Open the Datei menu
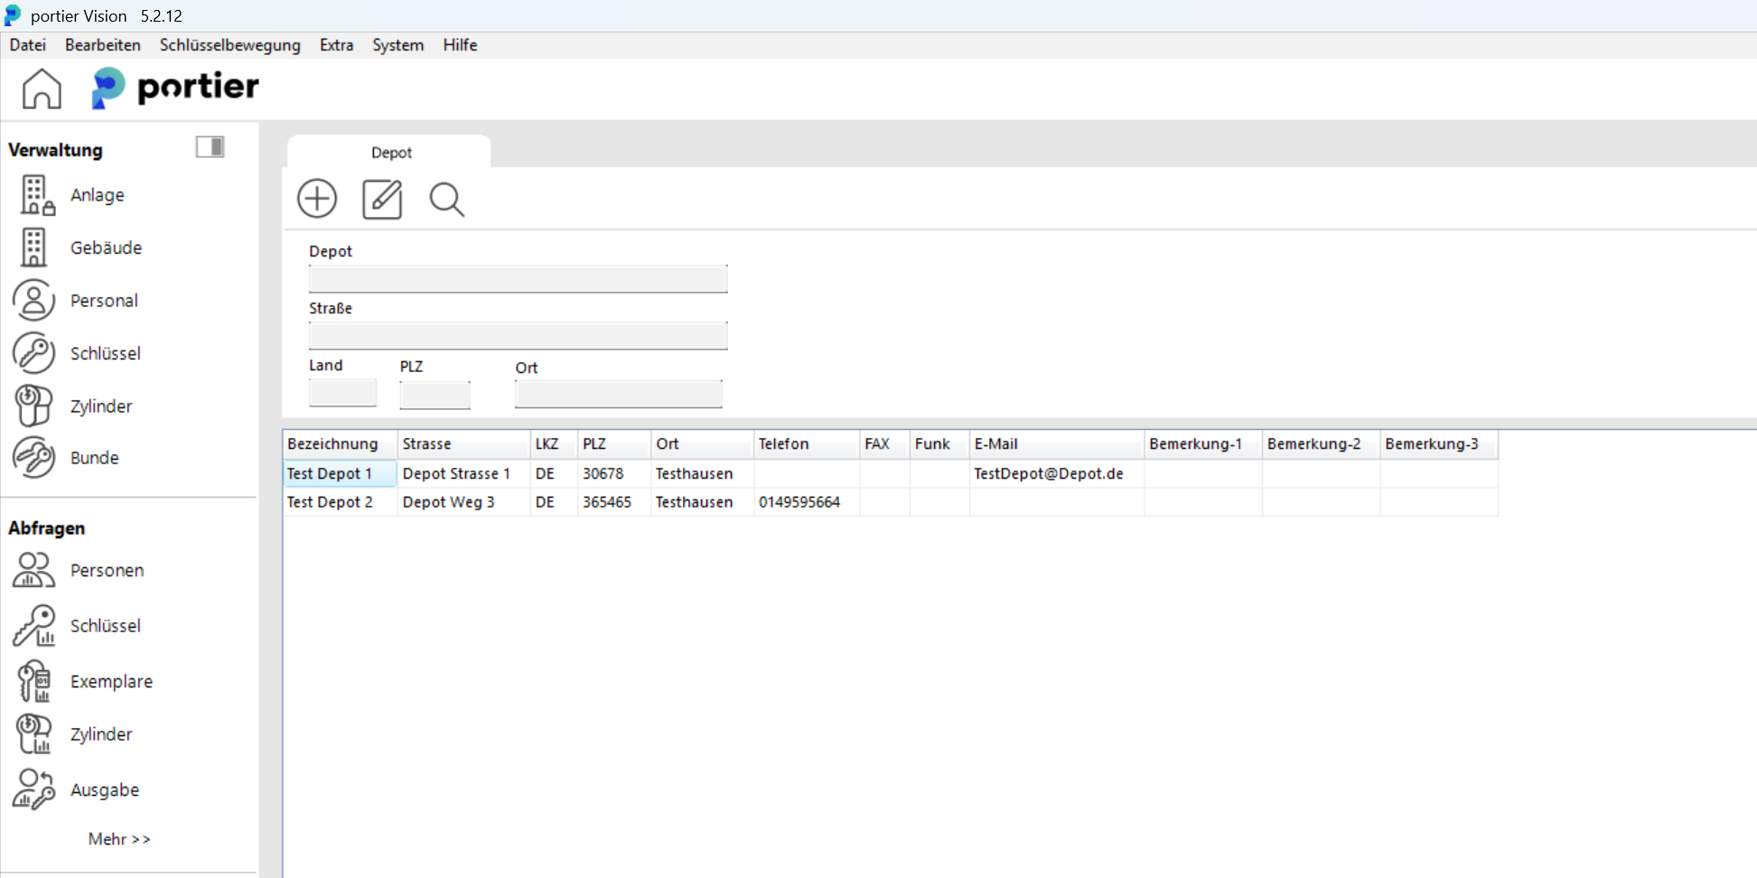This screenshot has height=878, width=1757. [28, 45]
